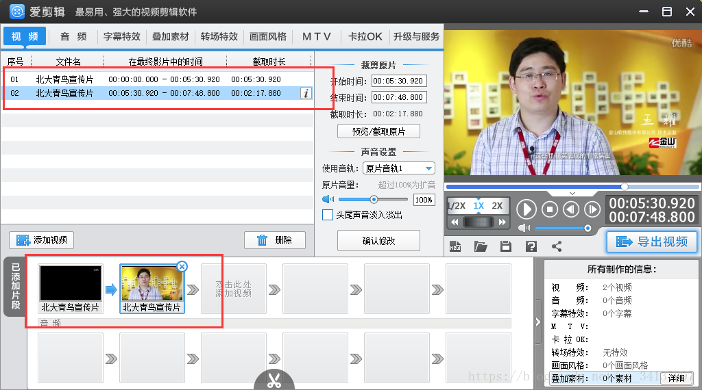Viewport: 702px width, 390px height.
Task: Click player volume speaker icon
Action: (x=524, y=229)
